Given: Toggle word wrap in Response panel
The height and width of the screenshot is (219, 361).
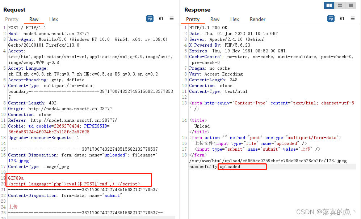Looking at the screenshot, I should (331, 18).
